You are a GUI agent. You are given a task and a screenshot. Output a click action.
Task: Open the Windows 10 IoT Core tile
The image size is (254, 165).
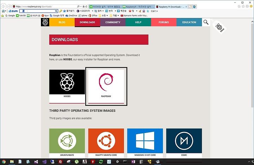tap(145, 143)
